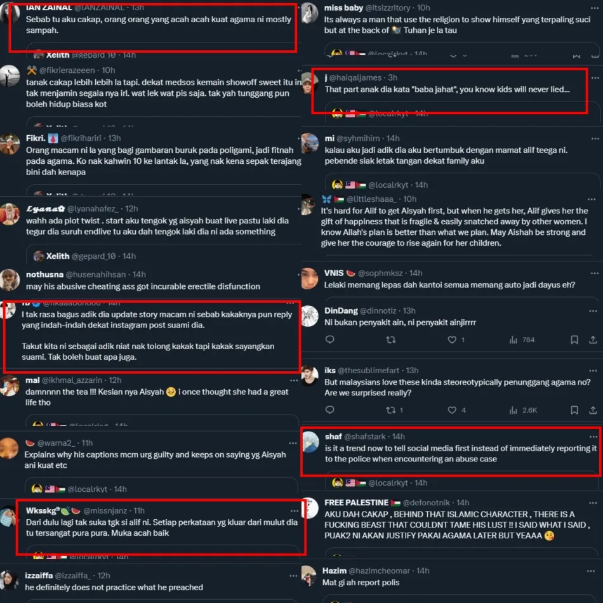Open more options for FREE PALESTINE's tweet
This screenshot has height=603, width=603.
pos(593,503)
